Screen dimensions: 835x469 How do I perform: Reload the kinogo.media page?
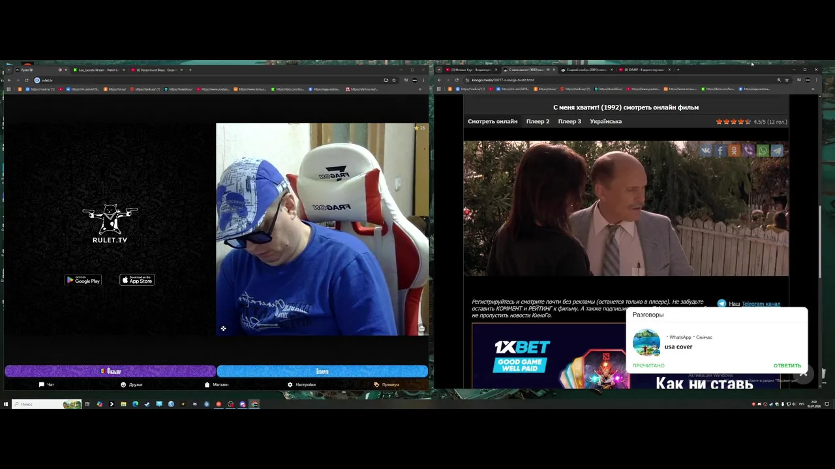click(x=457, y=80)
